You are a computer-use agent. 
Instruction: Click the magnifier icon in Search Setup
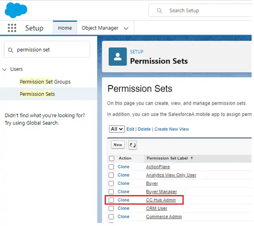click(160, 11)
